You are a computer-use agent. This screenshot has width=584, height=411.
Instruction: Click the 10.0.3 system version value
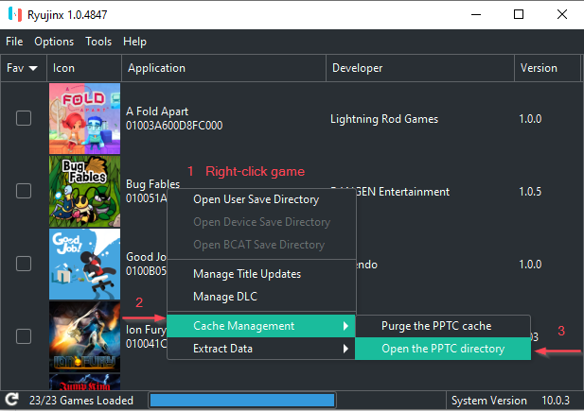556,401
